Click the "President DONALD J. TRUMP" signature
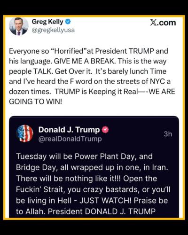188x235 pixels. click(102, 211)
